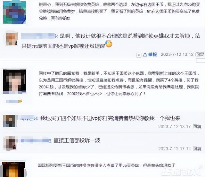The image size is (205, 177).
Task: Click the sweating face emoji
Action: 109,44
